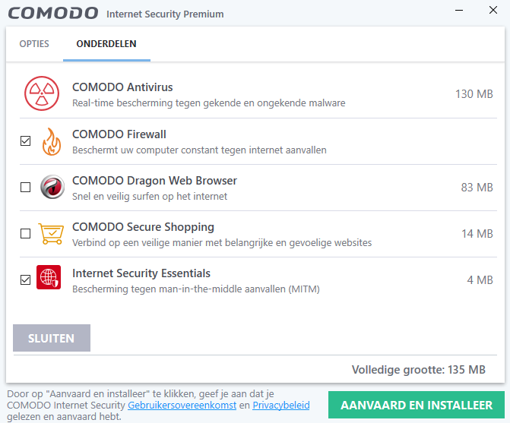
Task: Enable the COMODO Dragon Web Browser checkbox
Action: point(26,187)
